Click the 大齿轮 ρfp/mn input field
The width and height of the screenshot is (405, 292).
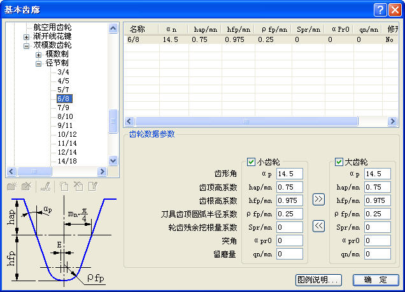tap(378, 214)
